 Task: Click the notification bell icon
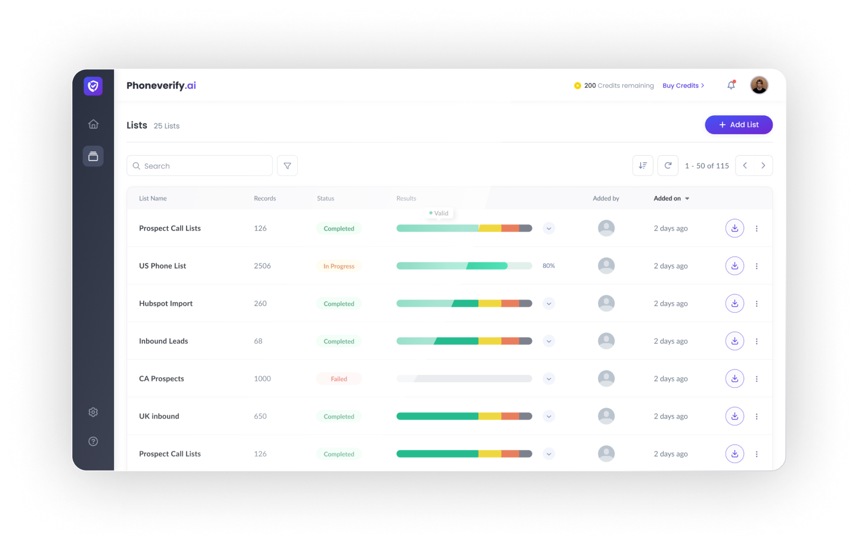click(x=731, y=85)
